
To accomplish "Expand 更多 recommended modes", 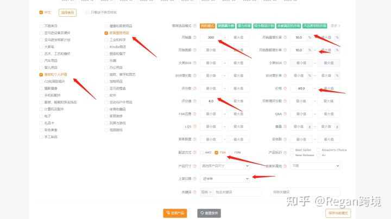I will coord(336,25).
